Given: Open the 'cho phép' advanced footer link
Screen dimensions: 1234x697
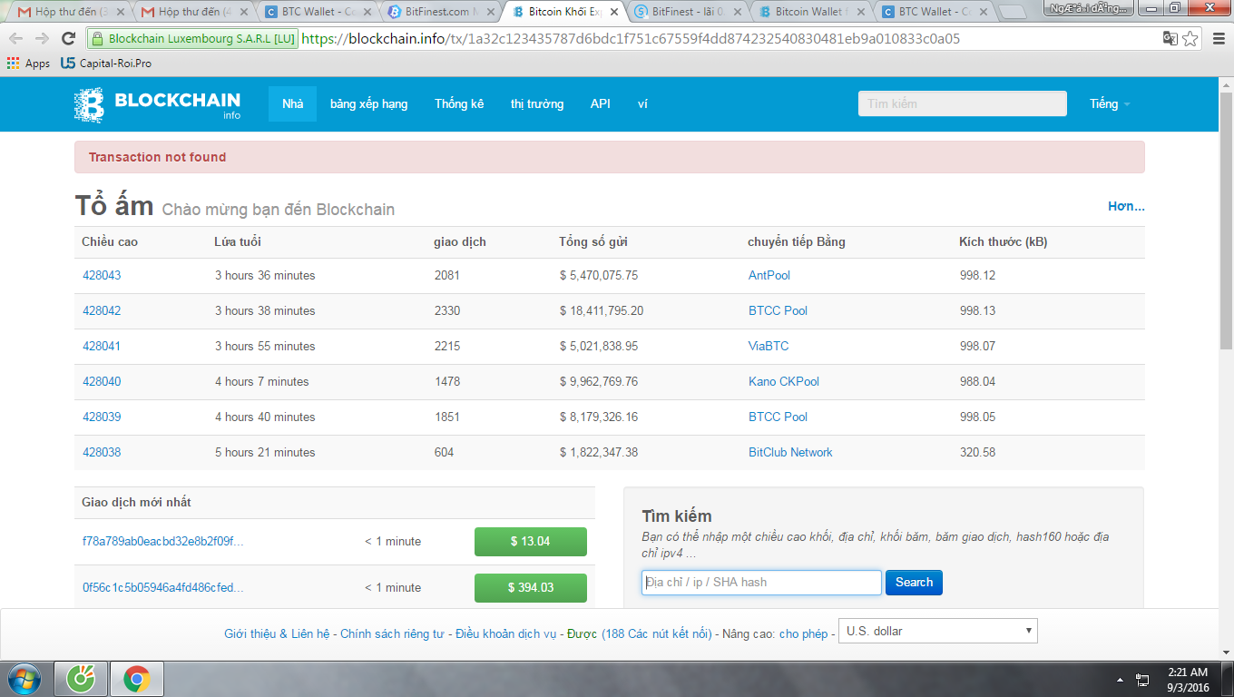Looking at the screenshot, I should [x=803, y=633].
